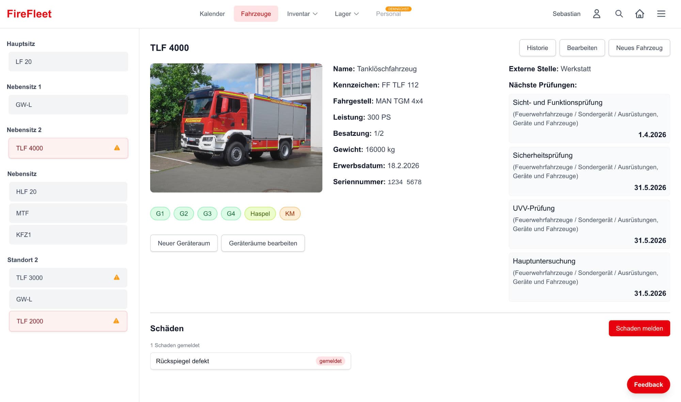Viewport: 681px width, 402px height.
Task: Click the warning icon beside TLF 3000
Action: (116, 277)
